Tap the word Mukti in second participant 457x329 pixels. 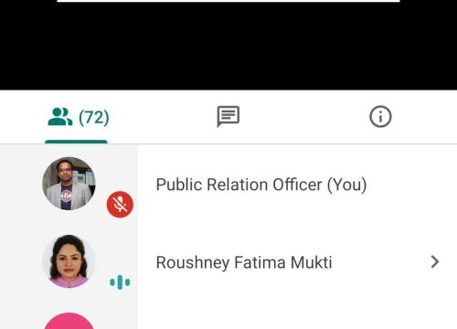[311, 262]
